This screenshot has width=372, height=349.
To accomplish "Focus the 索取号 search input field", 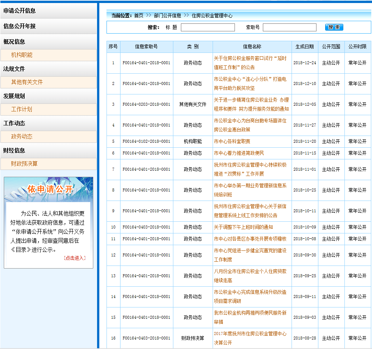I will 289,27.
